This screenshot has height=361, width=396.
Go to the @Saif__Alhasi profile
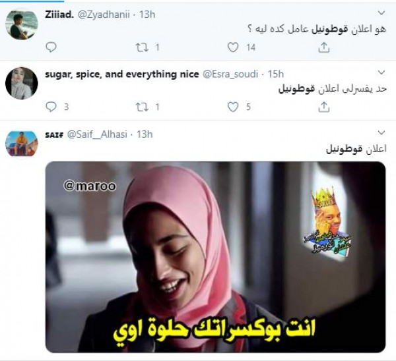(x=97, y=134)
